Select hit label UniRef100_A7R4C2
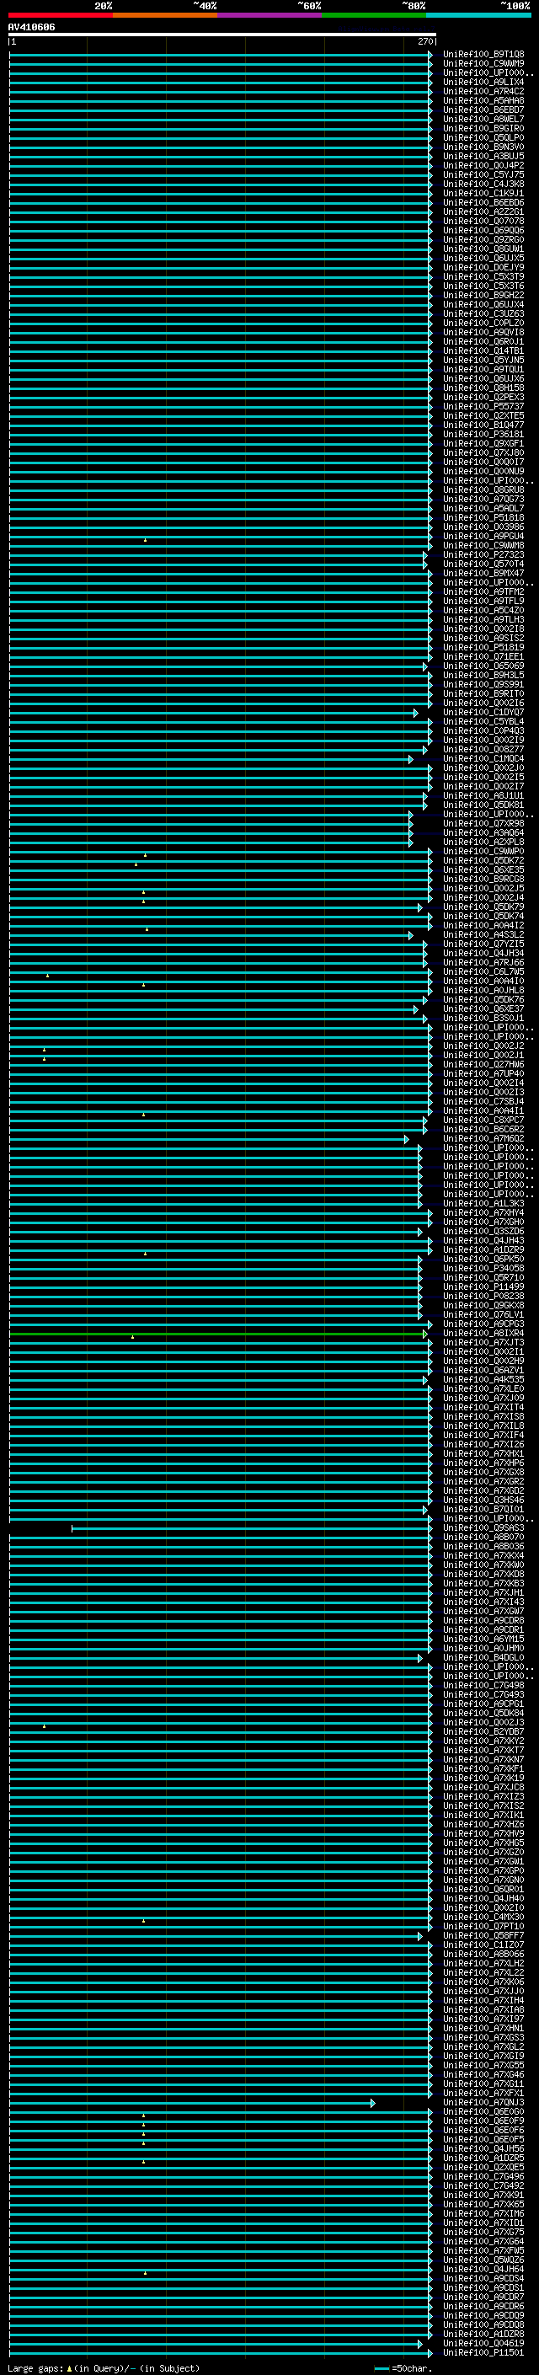The image size is (539, 2375). click(483, 91)
